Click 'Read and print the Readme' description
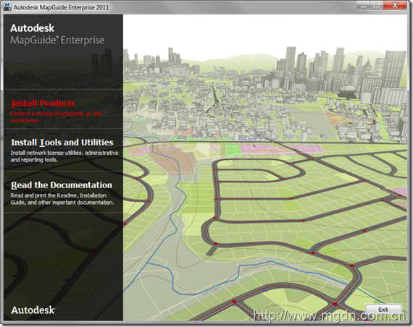 pyautogui.click(x=62, y=199)
